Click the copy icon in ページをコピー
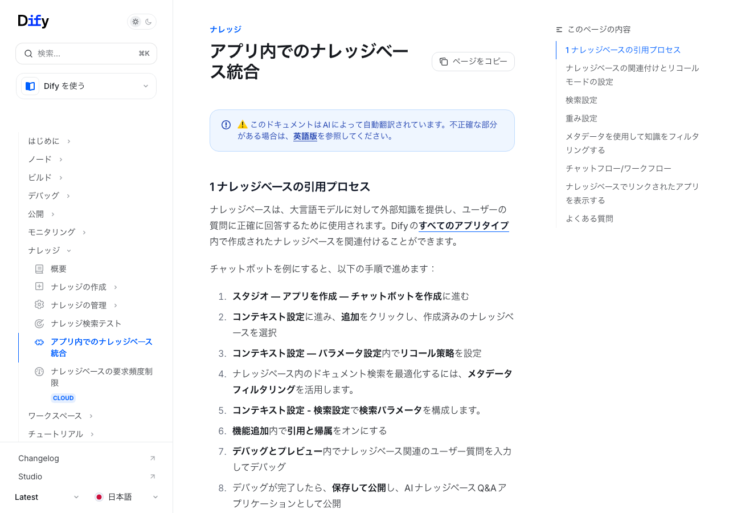Image resolution: width=729 pixels, height=513 pixels. click(x=444, y=62)
